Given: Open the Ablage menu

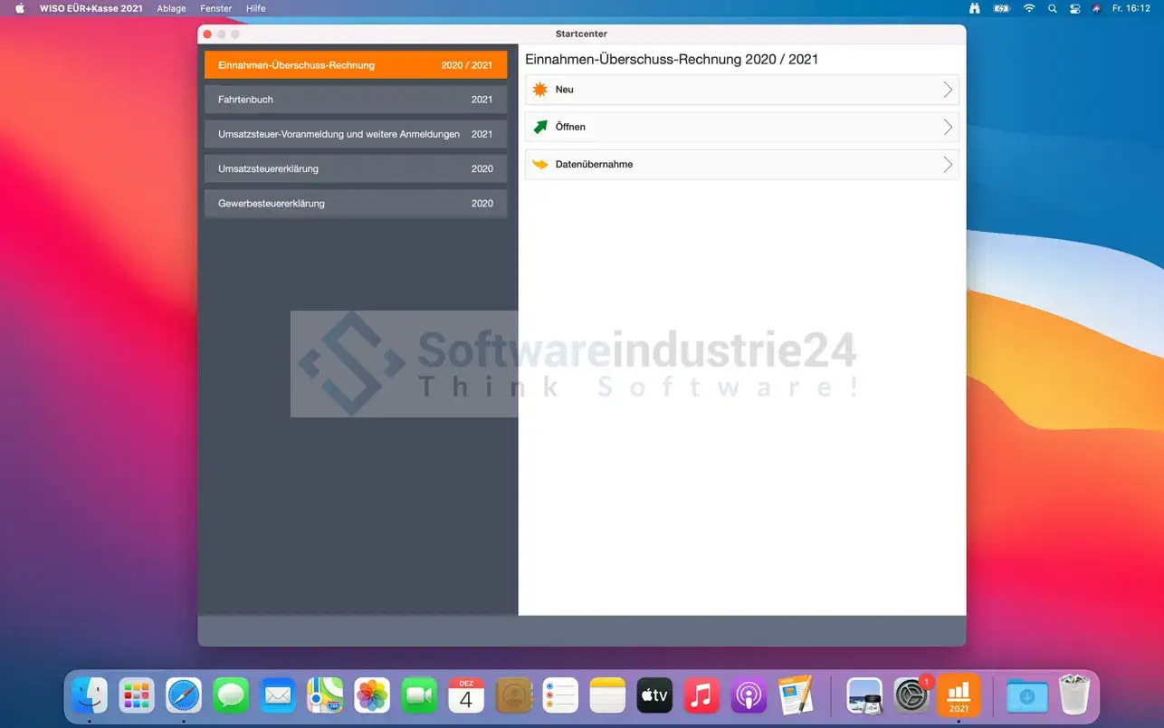Looking at the screenshot, I should point(171,8).
